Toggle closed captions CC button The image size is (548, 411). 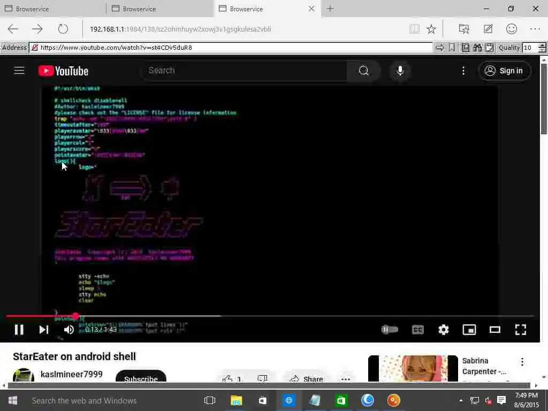click(417, 330)
